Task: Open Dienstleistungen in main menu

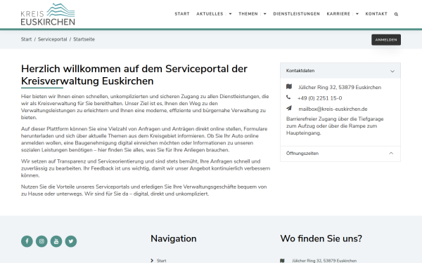Action: coord(296,14)
